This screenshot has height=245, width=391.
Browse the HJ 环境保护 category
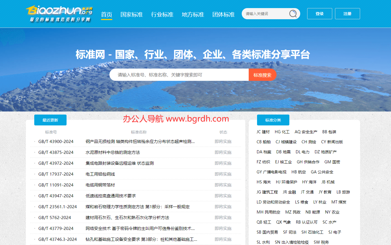click(x=286, y=182)
